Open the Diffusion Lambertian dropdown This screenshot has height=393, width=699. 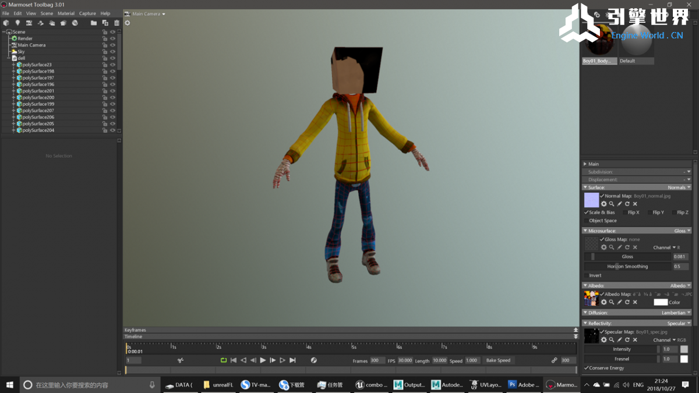[x=676, y=313]
